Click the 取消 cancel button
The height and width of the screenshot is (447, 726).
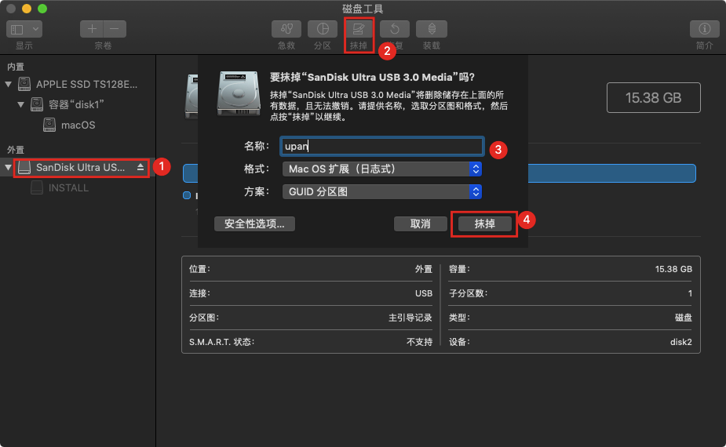click(421, 224)
